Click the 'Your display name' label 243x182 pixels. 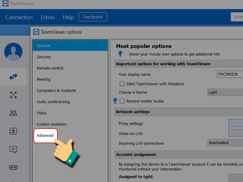(x=135, y=74)
